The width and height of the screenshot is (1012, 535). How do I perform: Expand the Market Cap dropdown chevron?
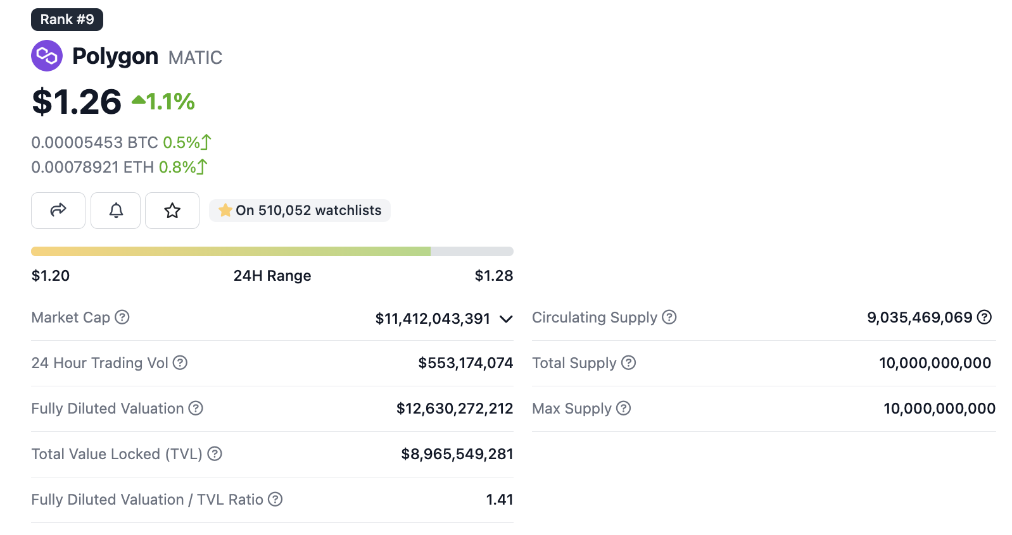506,319
